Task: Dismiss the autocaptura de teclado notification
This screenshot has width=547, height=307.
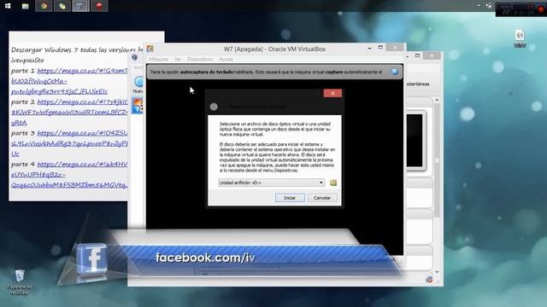Action: (x=395, y=72)
